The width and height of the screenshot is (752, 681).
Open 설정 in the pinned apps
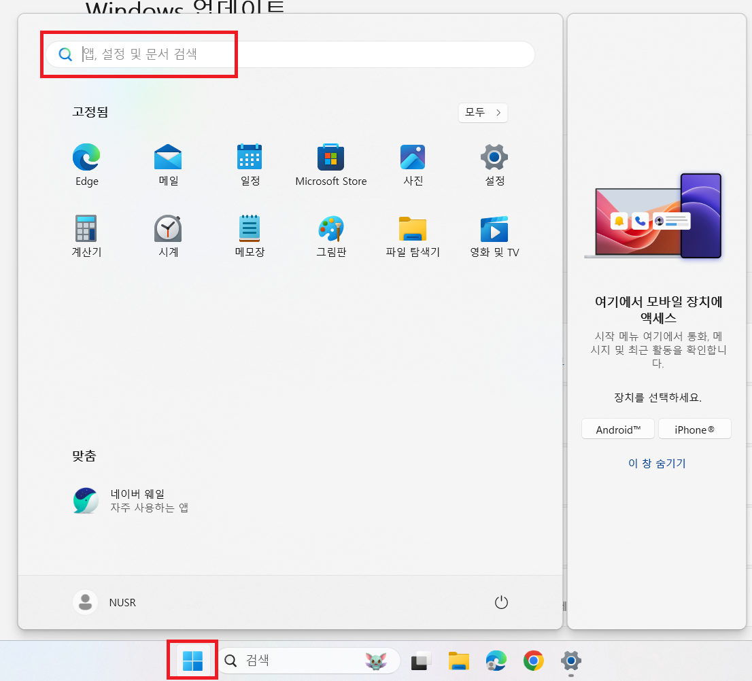coord(494,164)
